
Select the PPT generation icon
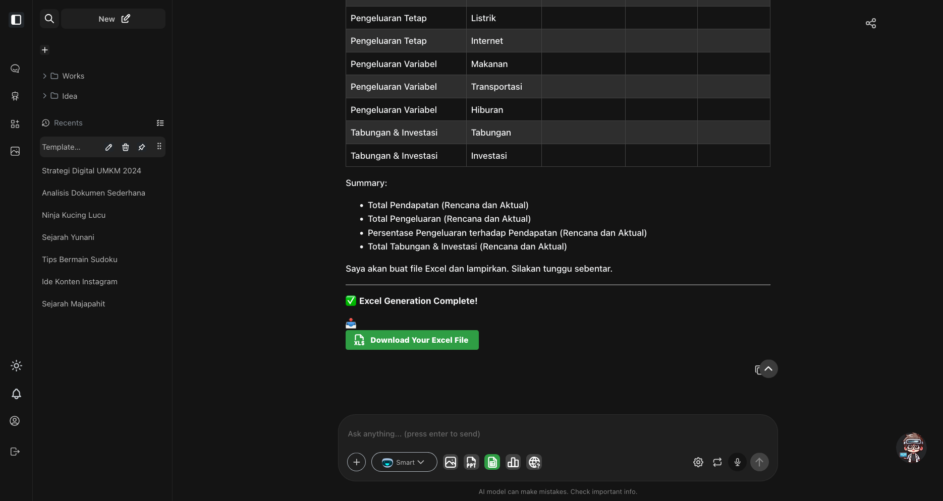[471, 462]
